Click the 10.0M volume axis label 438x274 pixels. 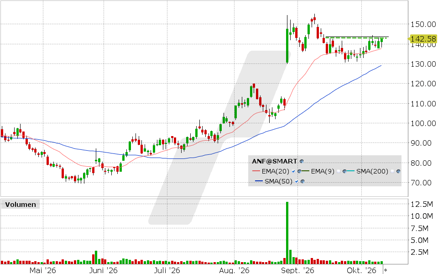click(422, 216)
